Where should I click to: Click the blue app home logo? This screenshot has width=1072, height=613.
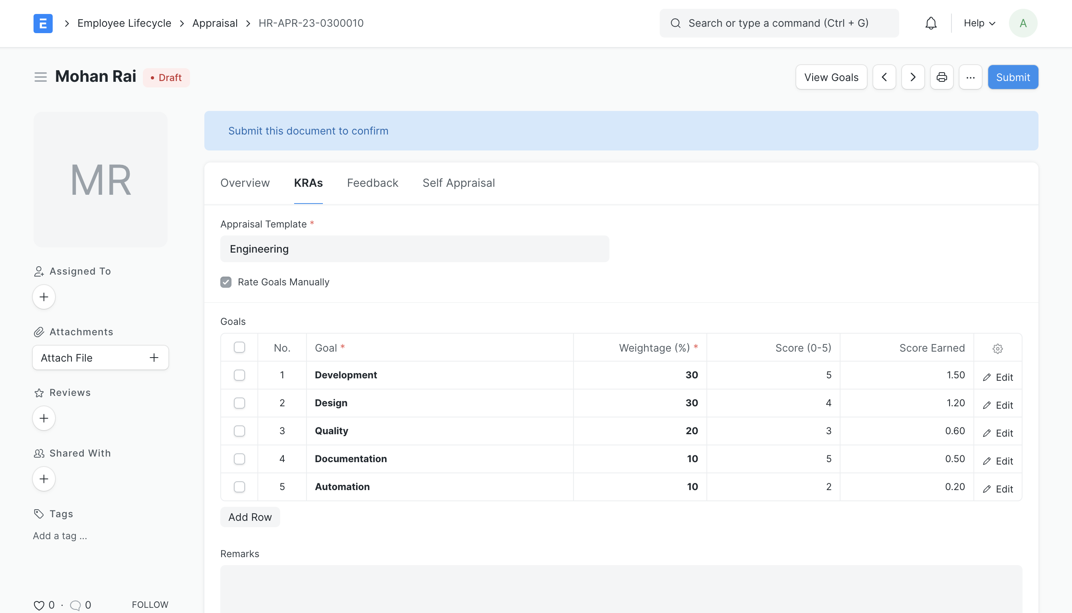(43, 23)
